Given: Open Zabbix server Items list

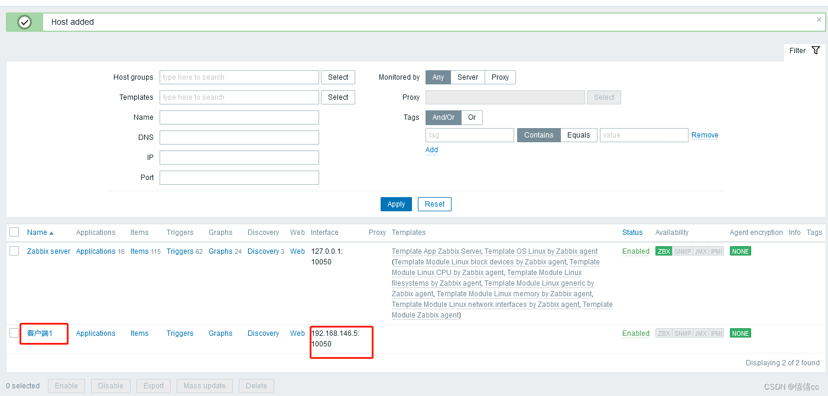Looking at the screenshot, I should 139,251.
